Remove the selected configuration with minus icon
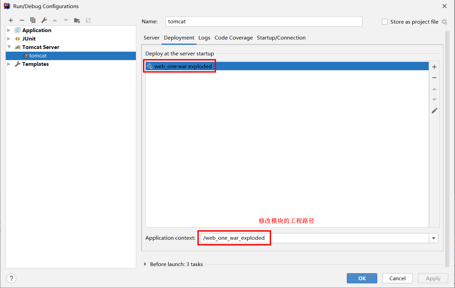455x288 pixels. (22, 20)
